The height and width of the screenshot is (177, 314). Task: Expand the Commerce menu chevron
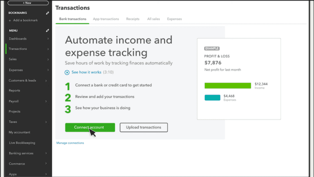(x=46, y=163)
